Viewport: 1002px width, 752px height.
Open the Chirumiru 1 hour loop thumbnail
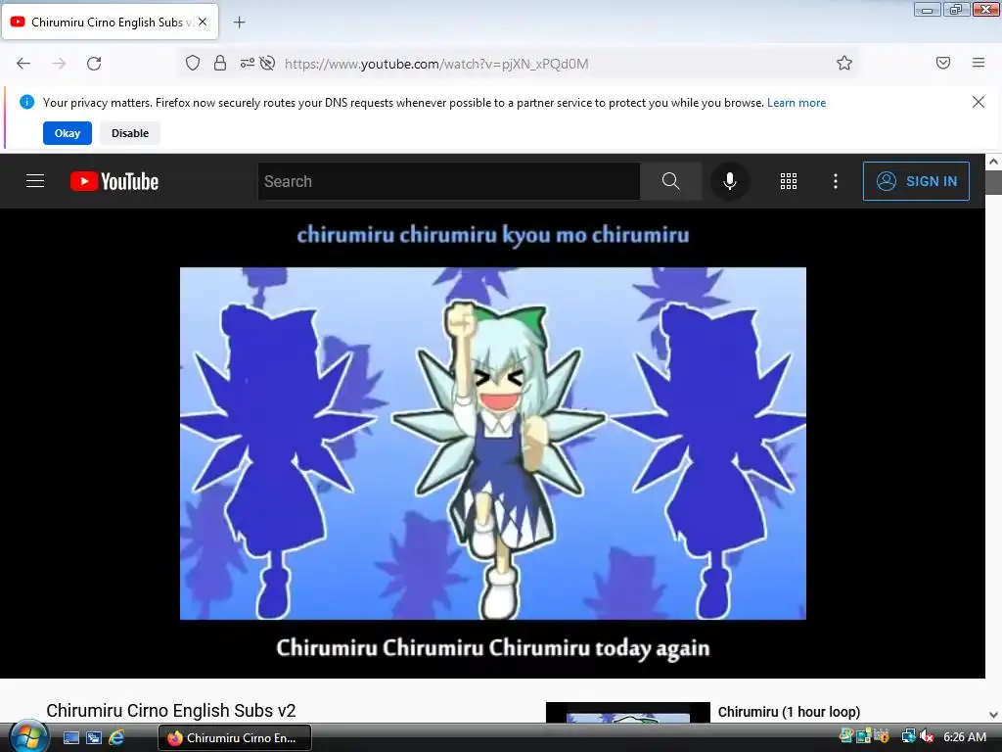coord(627,713)
